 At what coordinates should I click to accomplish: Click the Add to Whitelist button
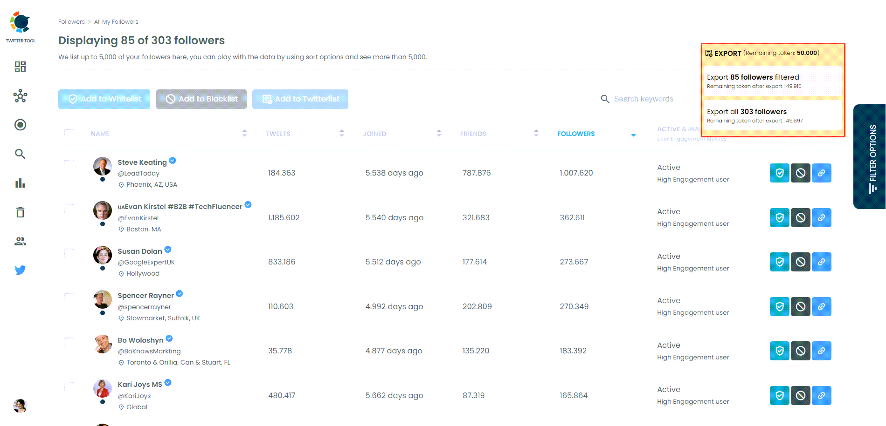[104, 99]
